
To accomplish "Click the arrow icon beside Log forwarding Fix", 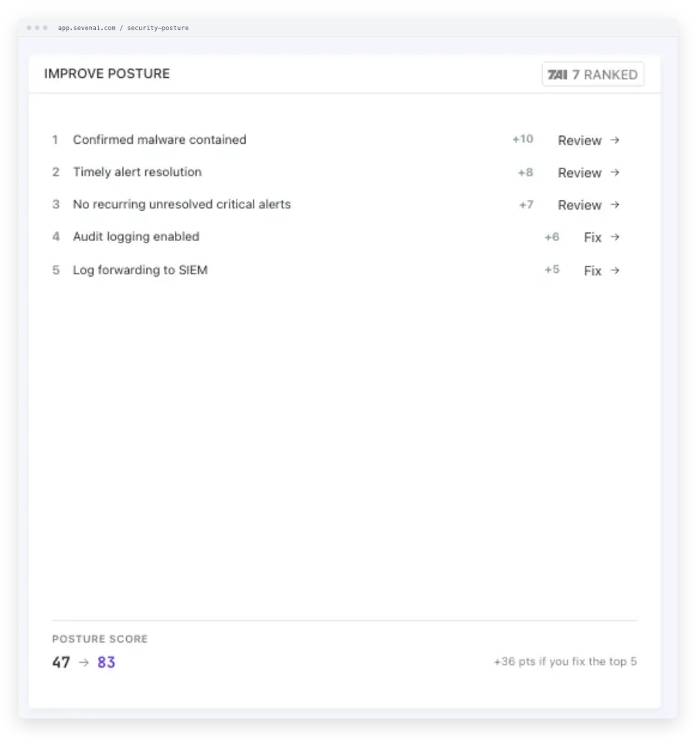I will point(615,270).
